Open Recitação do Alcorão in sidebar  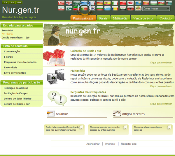tap(16, 88)
